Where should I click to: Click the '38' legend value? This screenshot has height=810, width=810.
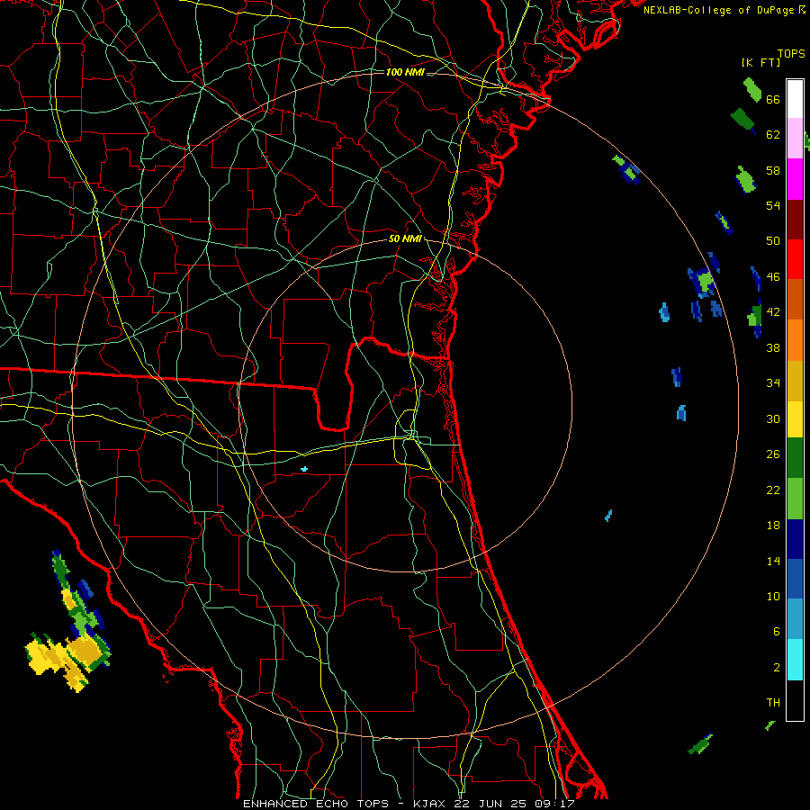(773, 348)
